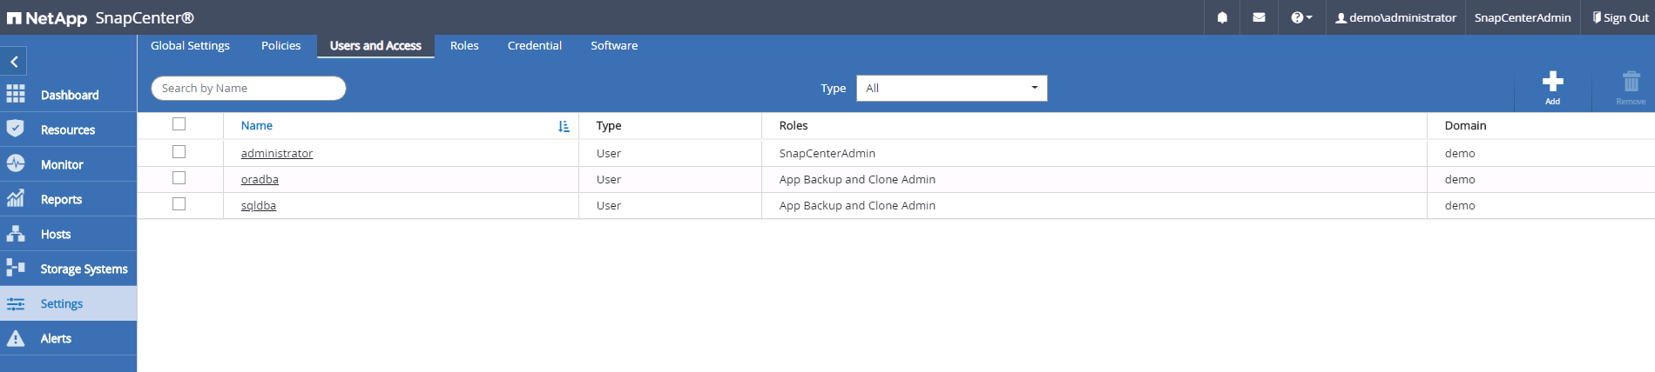Click the Alerts warning triangle icon
1655x372 pixels.
(x=16, y=338)
